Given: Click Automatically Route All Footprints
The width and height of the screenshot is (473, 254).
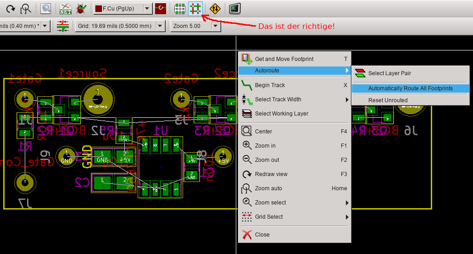Looking at the screenshot, I should click(x=411, y=88).
